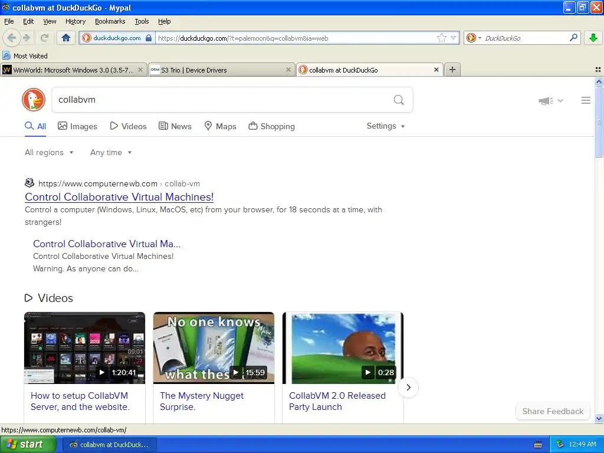Viewport: 604px width, 453px height.
Task: Open The Mystery Nugget Surprise video link
Action: [202, 401]
